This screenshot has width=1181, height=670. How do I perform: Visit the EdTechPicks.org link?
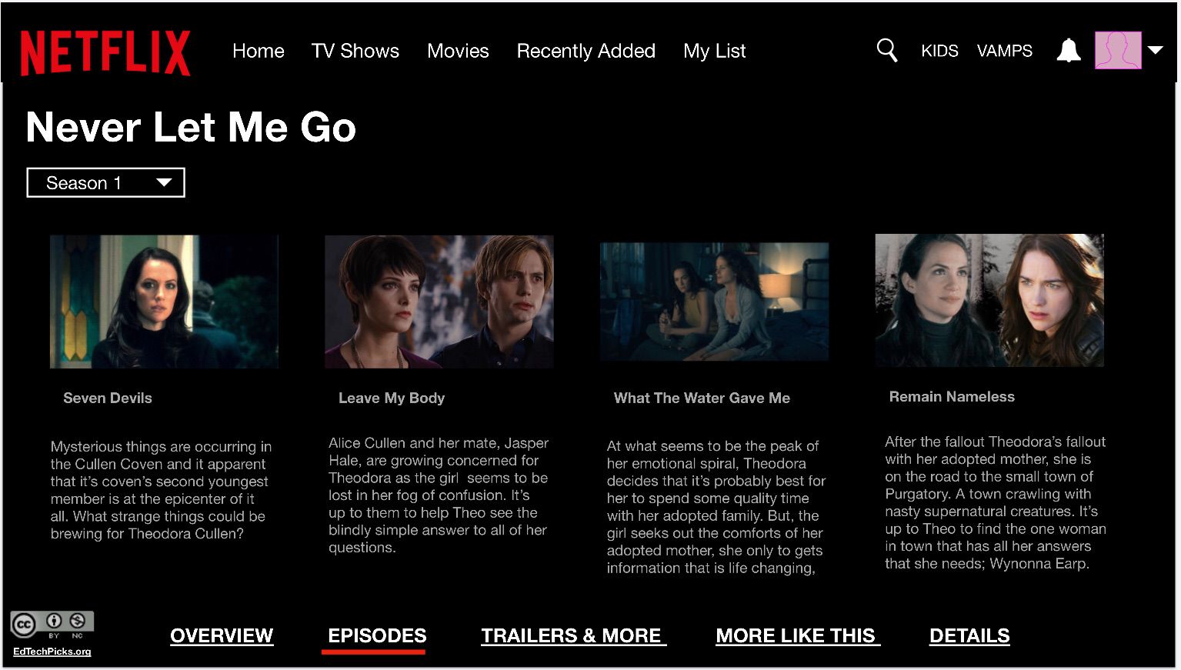pos(52,652)
